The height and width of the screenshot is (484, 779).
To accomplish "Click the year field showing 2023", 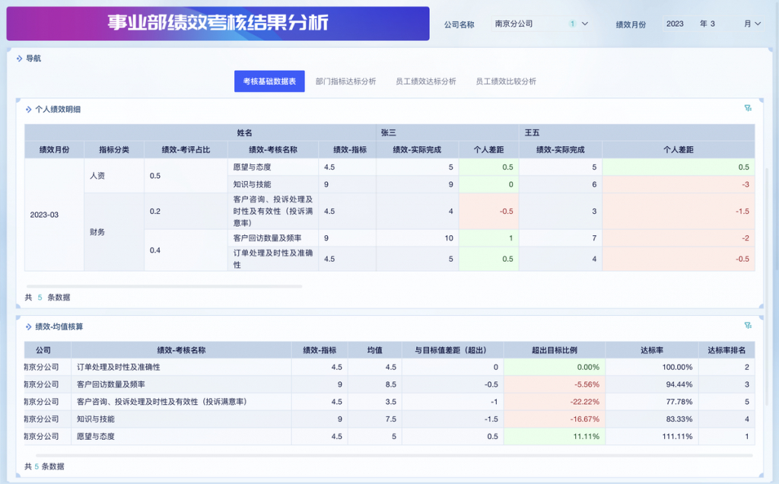I will click(x=675, y=24).
